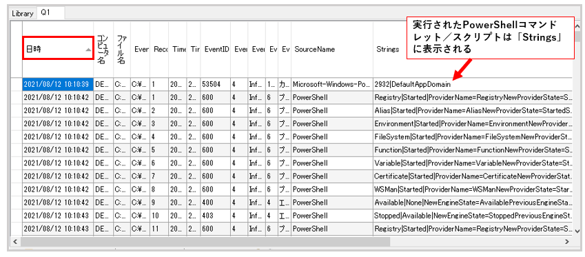Select the Available|None strings cell
Screen dimensions: 585x257
(473, 203)
